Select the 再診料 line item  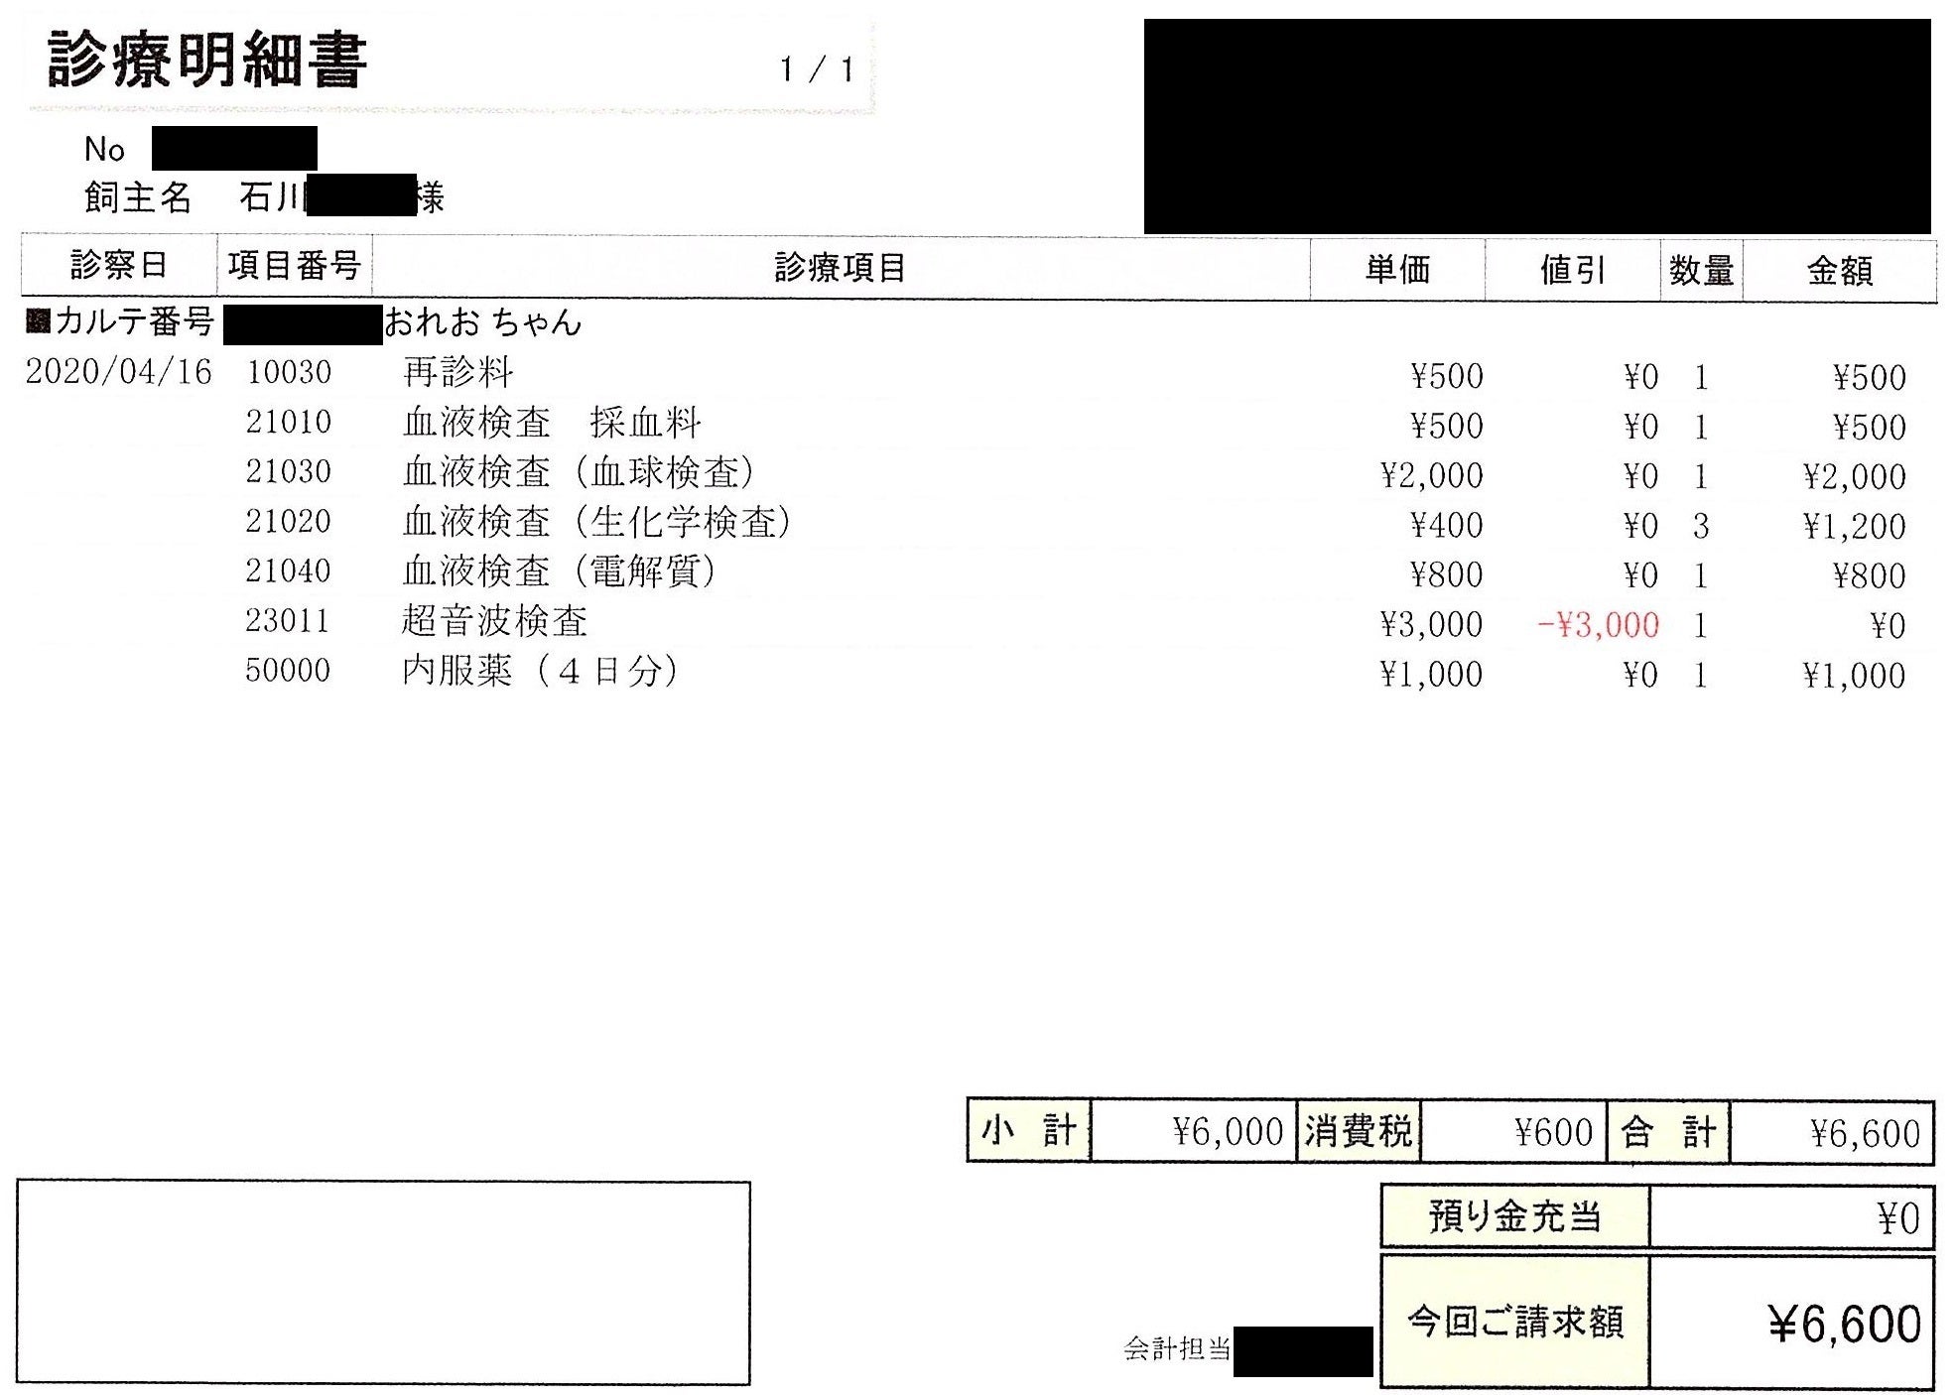457,373
